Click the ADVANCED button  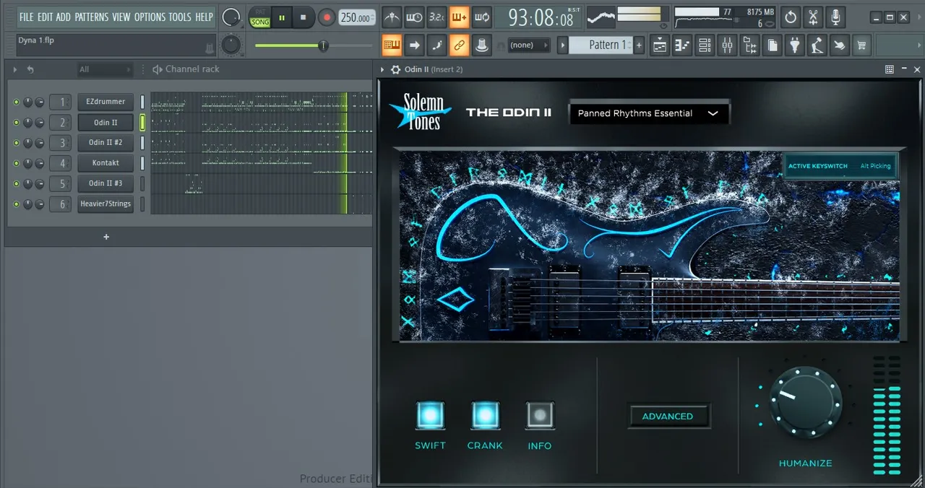tap(668, 416)
